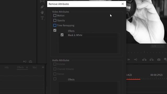Open the playback resolution 1/4 dropdown
The image size is (167, 94).
(158, 46)
